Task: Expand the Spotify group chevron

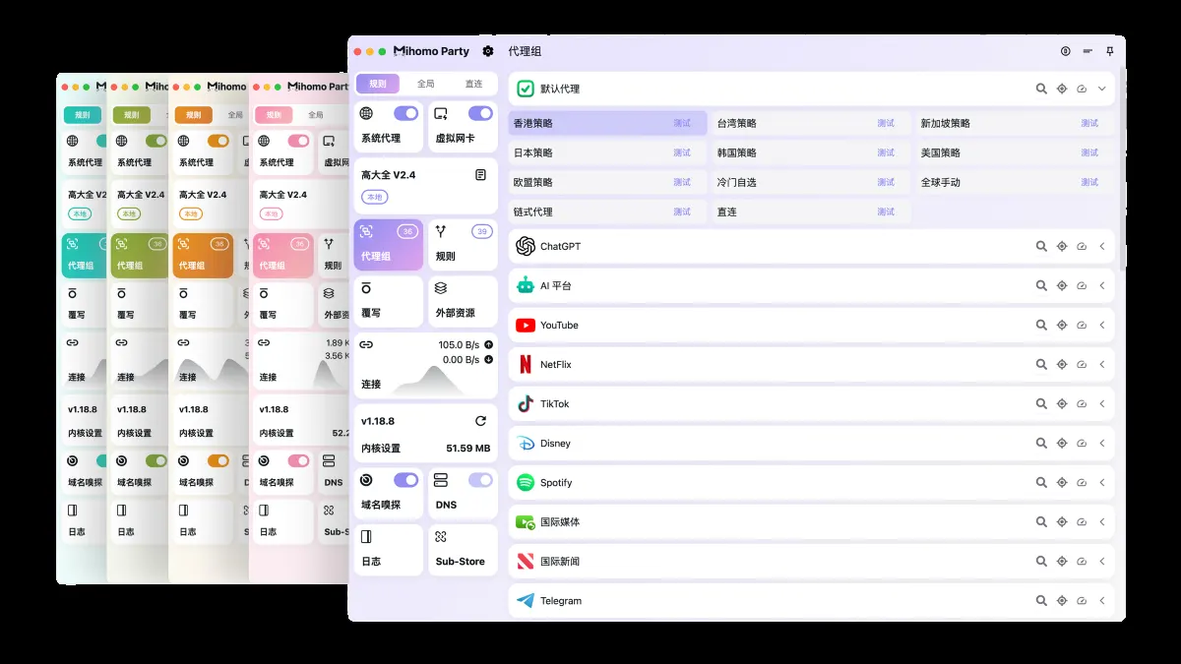Action: click(1102, 482)
